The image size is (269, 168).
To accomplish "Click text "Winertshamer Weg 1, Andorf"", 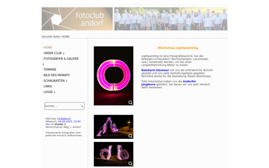I will point(63,127).
